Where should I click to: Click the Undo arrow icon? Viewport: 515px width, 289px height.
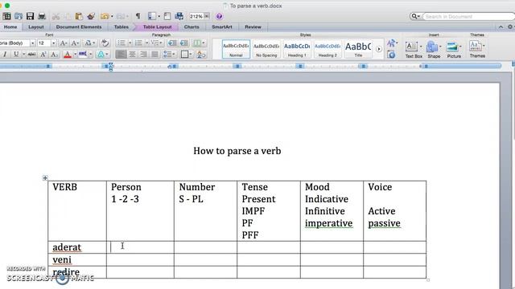(105, 16)
